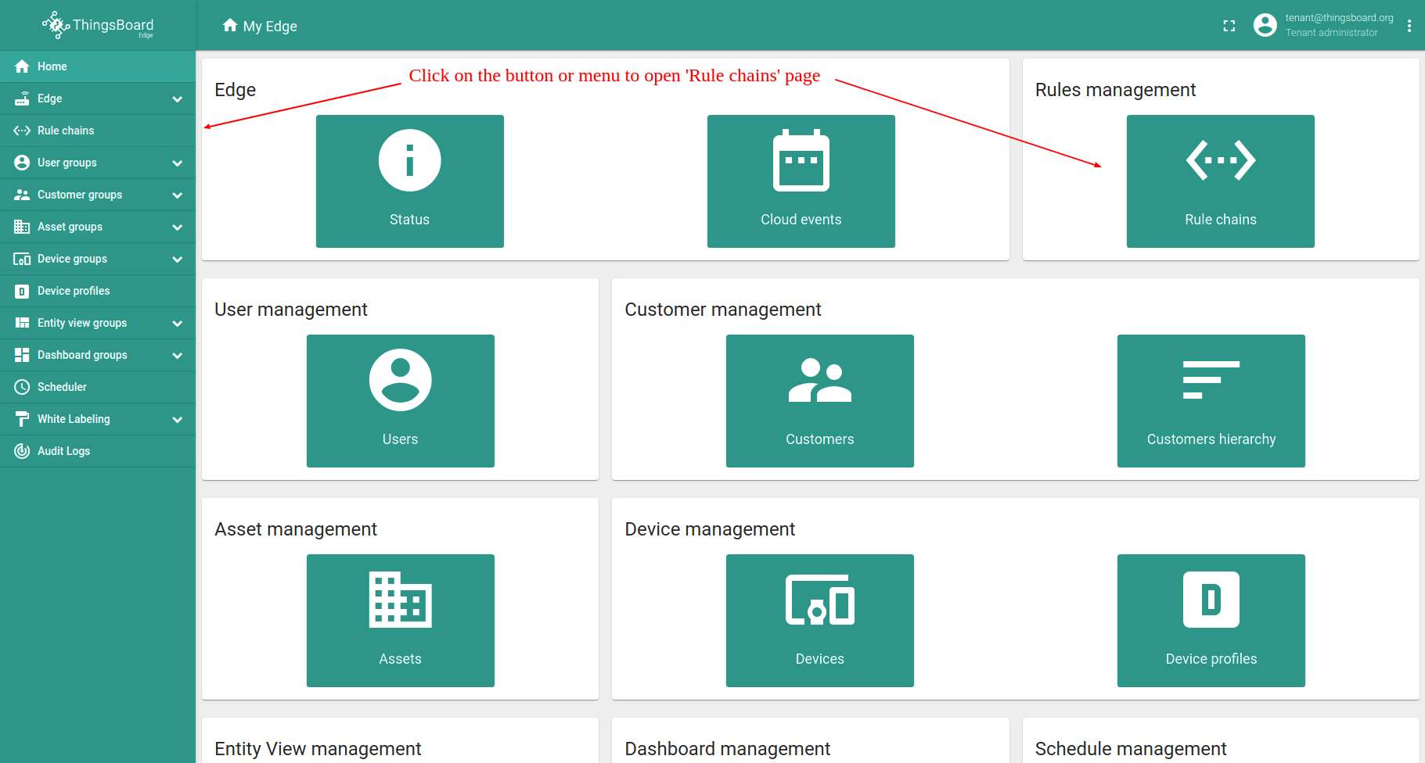Open the Status button label
The height and width of the screenshot is (763, 1425).
click(409, 220)
